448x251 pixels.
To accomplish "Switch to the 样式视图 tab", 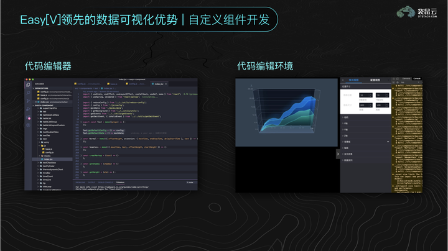I will click(x=353, y=80).
